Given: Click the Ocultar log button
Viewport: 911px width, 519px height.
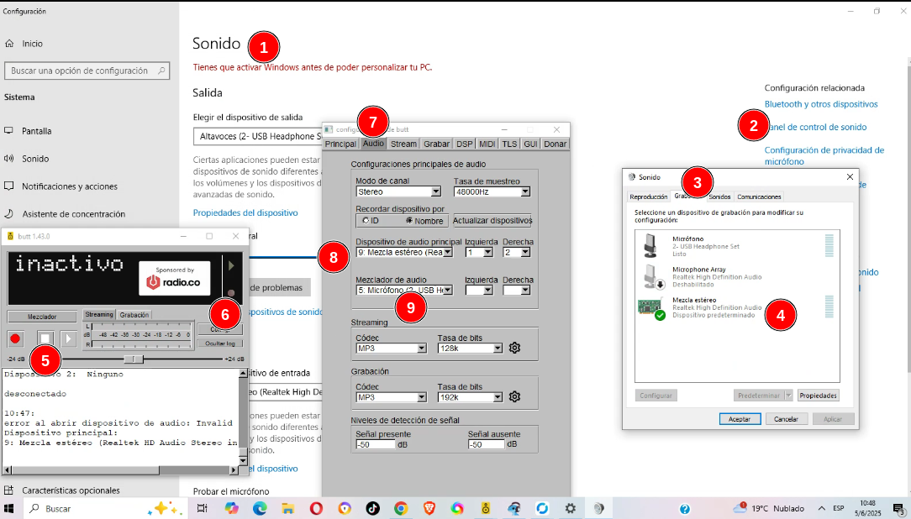Looking at the screenshot, I should coord(220,343).
